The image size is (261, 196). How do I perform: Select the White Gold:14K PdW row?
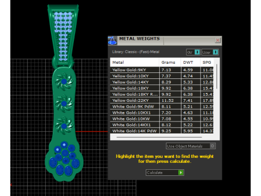pyautogui.click(x=161, y=131)
